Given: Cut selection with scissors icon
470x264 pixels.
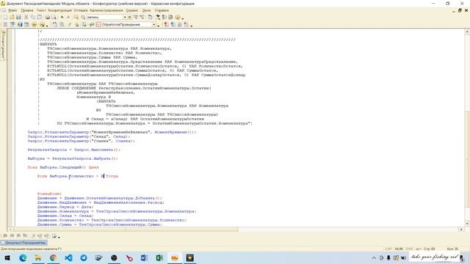Looking at the screenshot, I should [26, 18].
